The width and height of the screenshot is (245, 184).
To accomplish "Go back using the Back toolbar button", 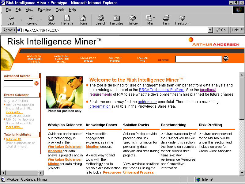I will (11, 20).
